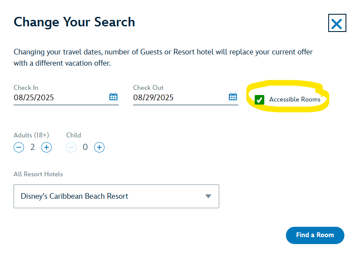Close the Change Your Search dialog
Viewport: 355px width, 254px height.
[336, 23]
